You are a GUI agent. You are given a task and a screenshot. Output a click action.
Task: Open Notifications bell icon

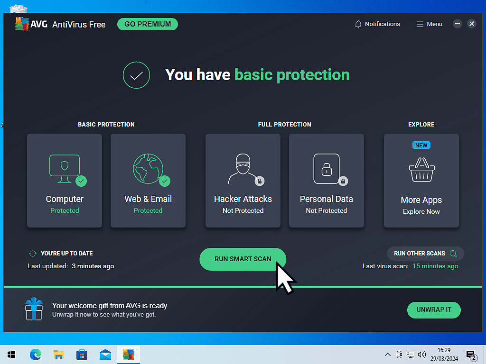pos(358,24)
